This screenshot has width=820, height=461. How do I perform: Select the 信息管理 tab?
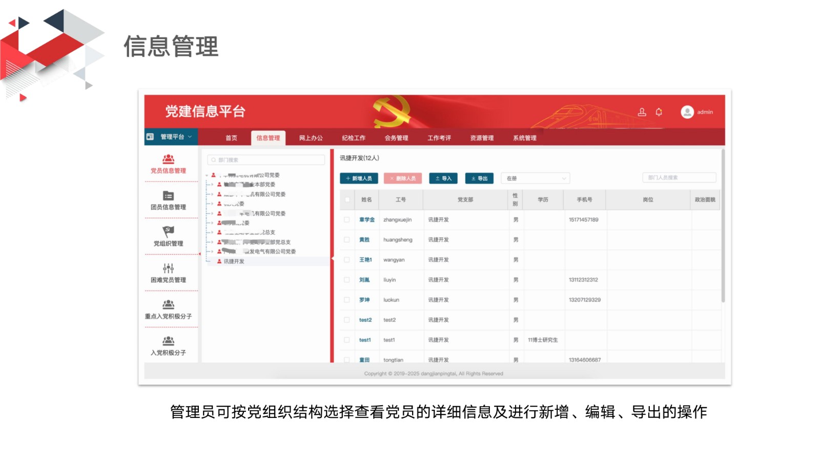(268, 138)
